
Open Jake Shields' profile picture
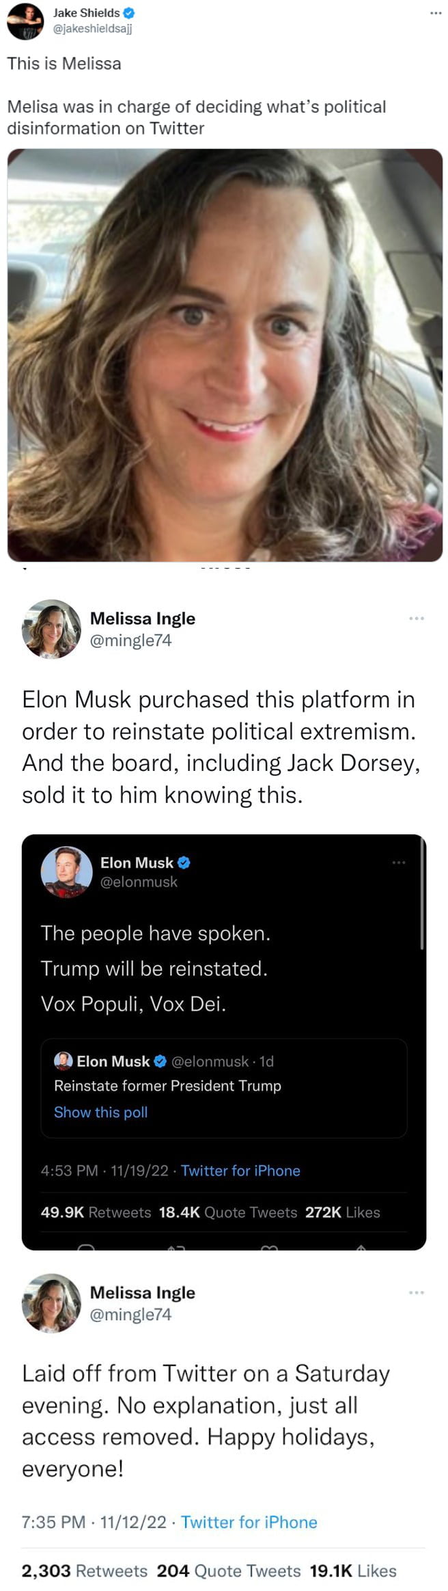click(x=25, y=21)
